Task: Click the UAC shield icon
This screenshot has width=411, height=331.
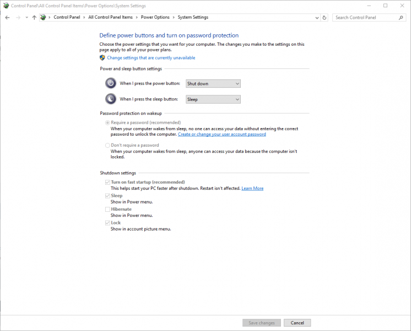Action: [102, 58]
